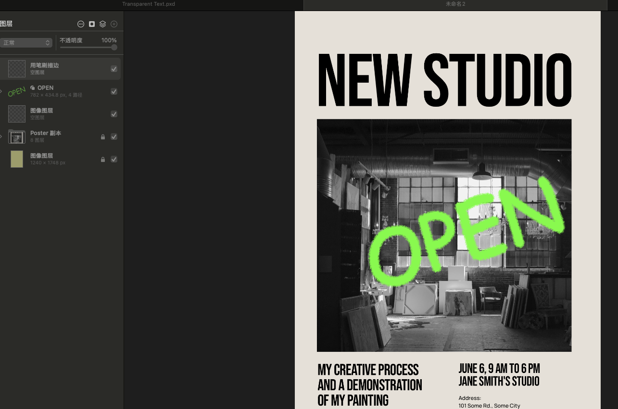This screenshot has width=618, height=409.
Task: Expand the OPEN layer group chevron
Action: tap(1, 91)
